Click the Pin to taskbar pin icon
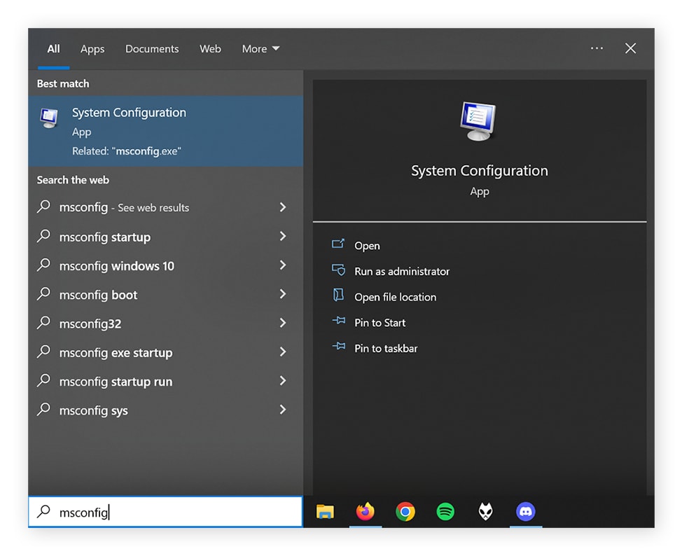This screenshot has height=556, width=682. click(x=339, y=347)
